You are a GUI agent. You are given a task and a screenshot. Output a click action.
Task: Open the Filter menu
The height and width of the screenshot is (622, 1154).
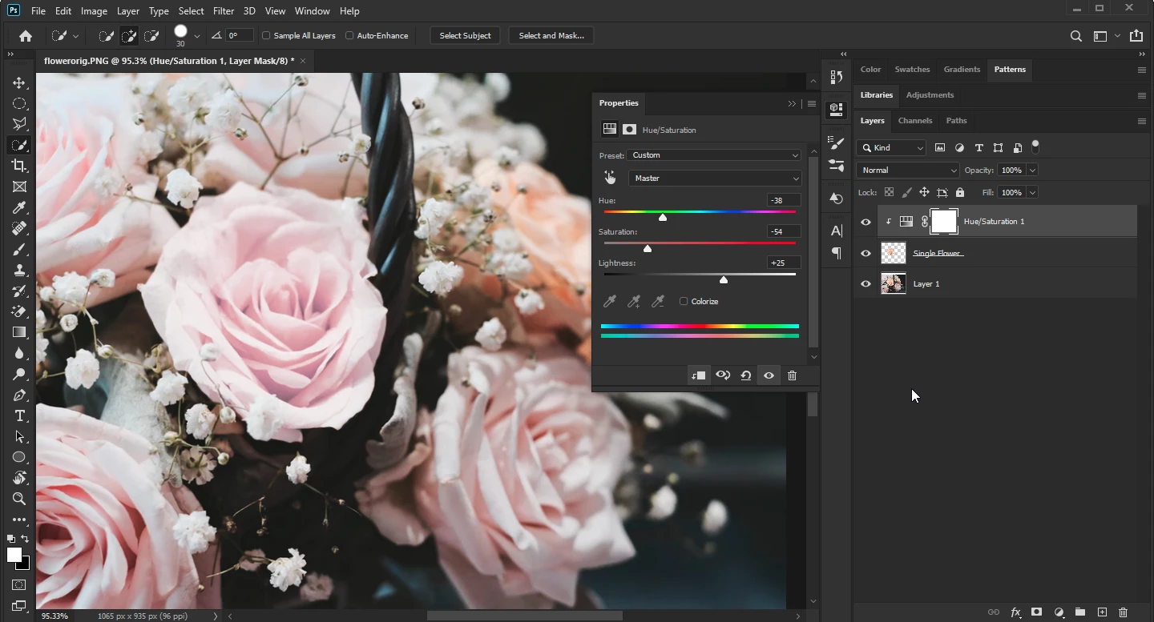point(224,11)
